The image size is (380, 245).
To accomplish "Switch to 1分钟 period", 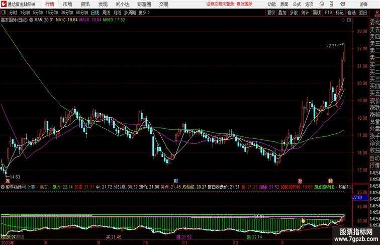I will click(25, 13).
